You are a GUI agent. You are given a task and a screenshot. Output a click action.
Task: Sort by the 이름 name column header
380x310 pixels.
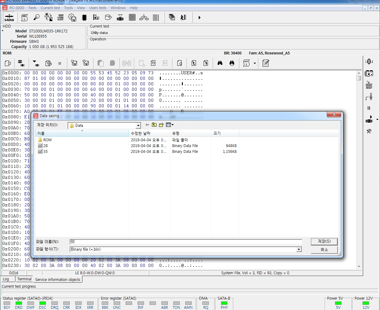click(82, 133)
